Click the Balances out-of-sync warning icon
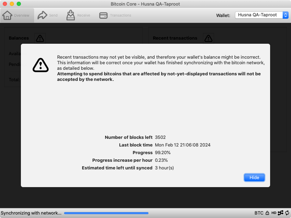This screenshot has width=291, height=218. tap(40, 38)
